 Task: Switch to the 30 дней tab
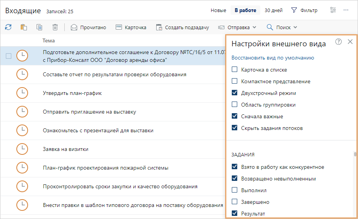(273, 11)
